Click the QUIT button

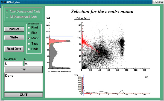point(24,95)
